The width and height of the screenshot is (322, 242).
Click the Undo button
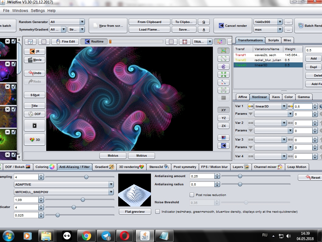35,73
